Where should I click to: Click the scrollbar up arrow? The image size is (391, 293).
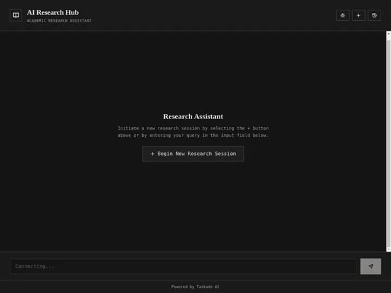(388, 34)
